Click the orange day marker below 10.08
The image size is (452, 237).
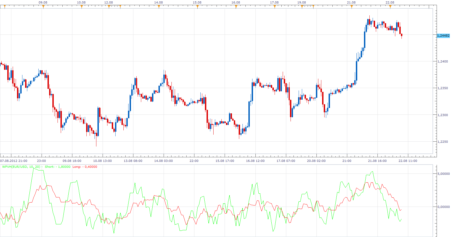[x=82, y=7]
